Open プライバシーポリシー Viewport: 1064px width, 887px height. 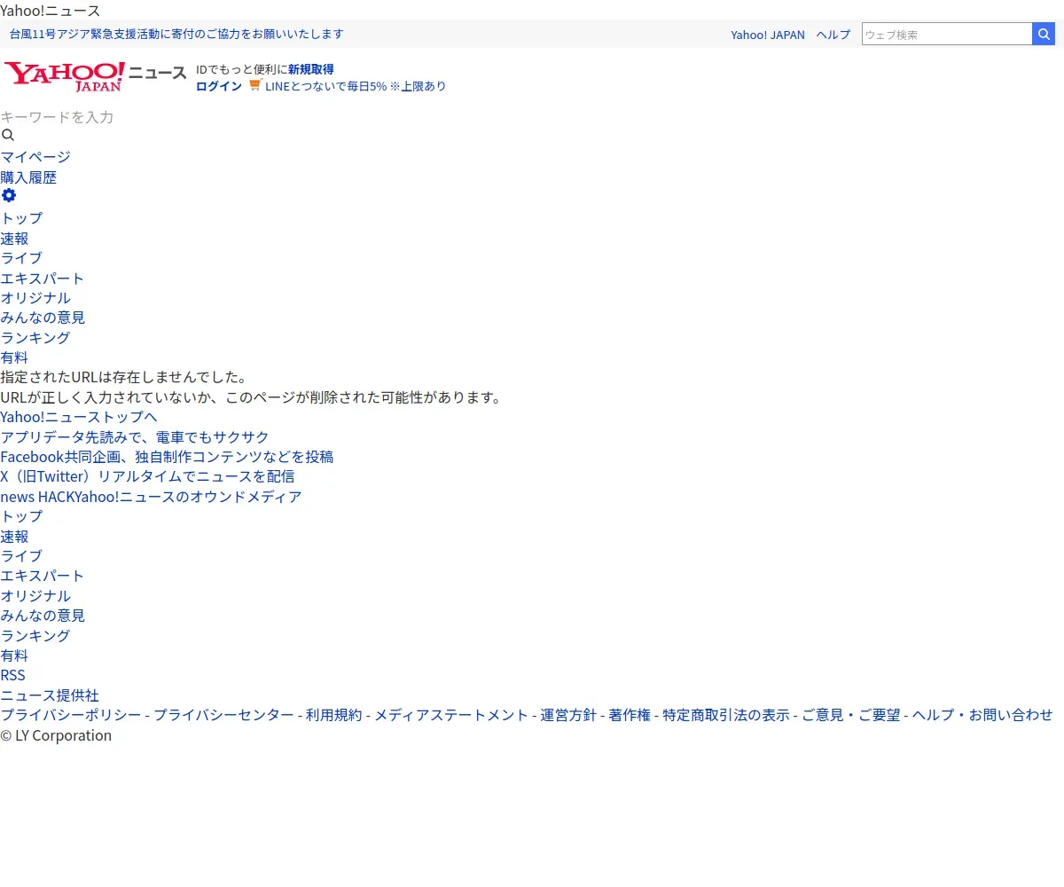tap(71, 715)
